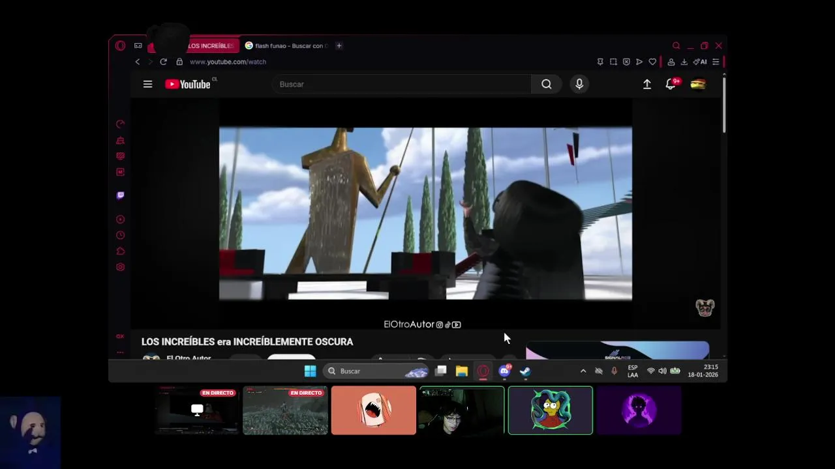Viewport: 835px width, 469px height.
Task: Open GX Cleaner sidebar icon
Action: pyautogui.click(x=120, y=141)
